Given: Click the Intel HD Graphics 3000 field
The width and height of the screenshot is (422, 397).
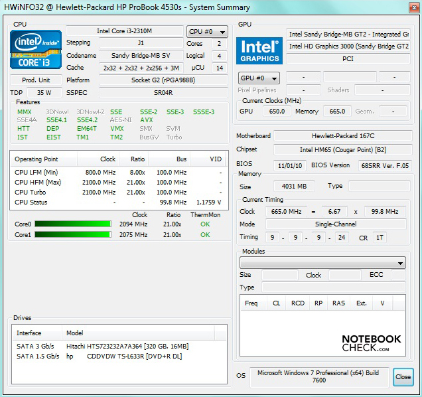Looking at the screenshot, I should click(348, 46).
